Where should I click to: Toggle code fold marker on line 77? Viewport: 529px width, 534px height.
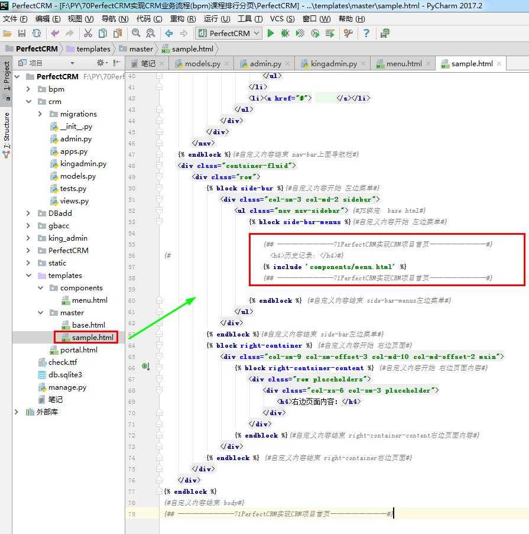159,491
